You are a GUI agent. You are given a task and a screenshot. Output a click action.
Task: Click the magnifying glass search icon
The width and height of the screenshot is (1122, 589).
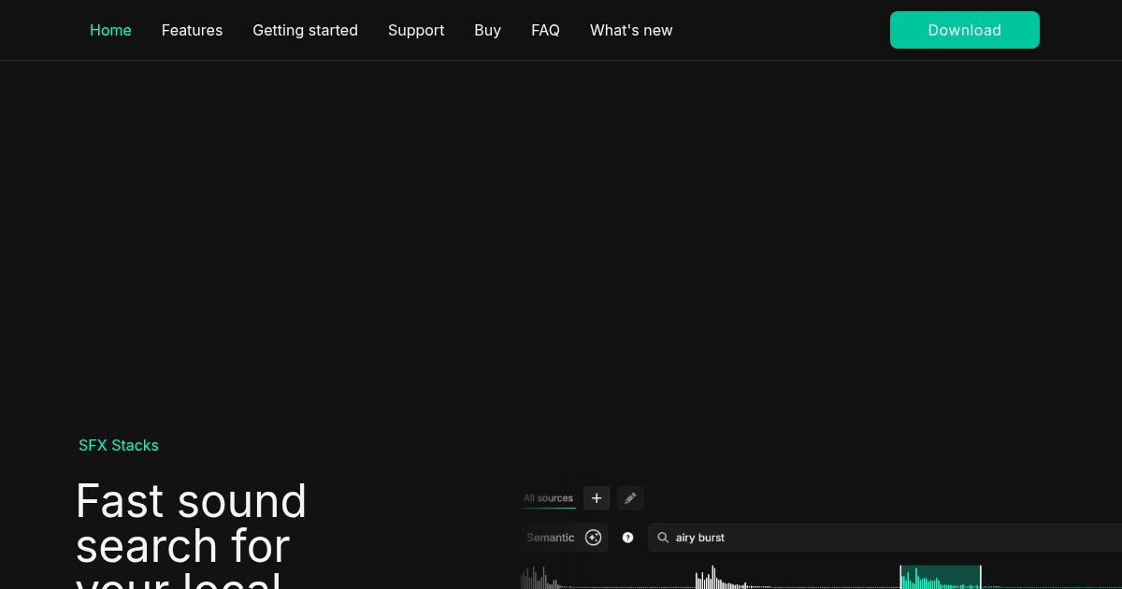coord(663,538)
